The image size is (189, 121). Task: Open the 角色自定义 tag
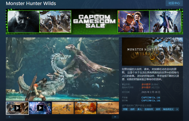click(168, 109)
